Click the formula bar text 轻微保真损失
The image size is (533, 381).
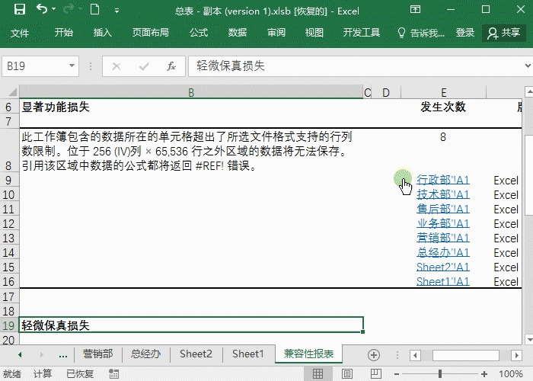click(230, 66)
